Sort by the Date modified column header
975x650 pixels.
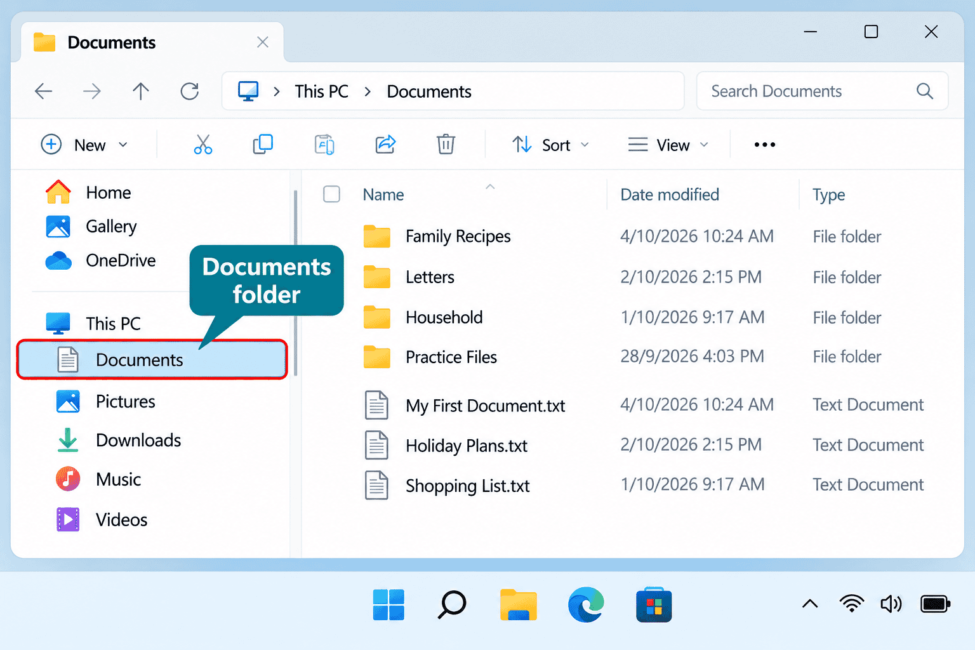coord(670,194)
